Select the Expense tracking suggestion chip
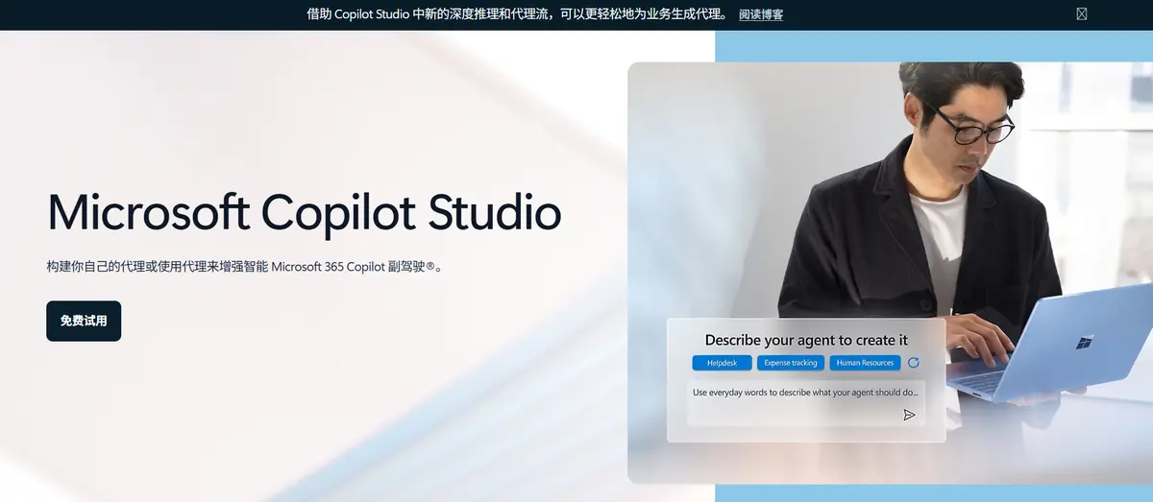The height and width of the screenshot is (502, 1153). pyautogui.click(x=791, y=363)
